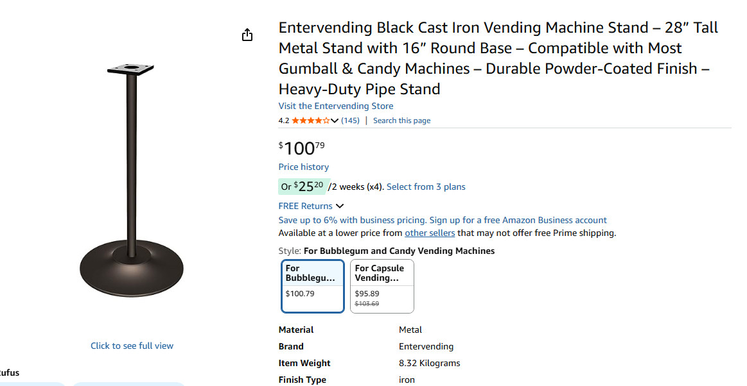This screenshot has width=747, height=386.
Task: Choose the For Capsule Vending style at $95.89
Action: coord(382,285)
